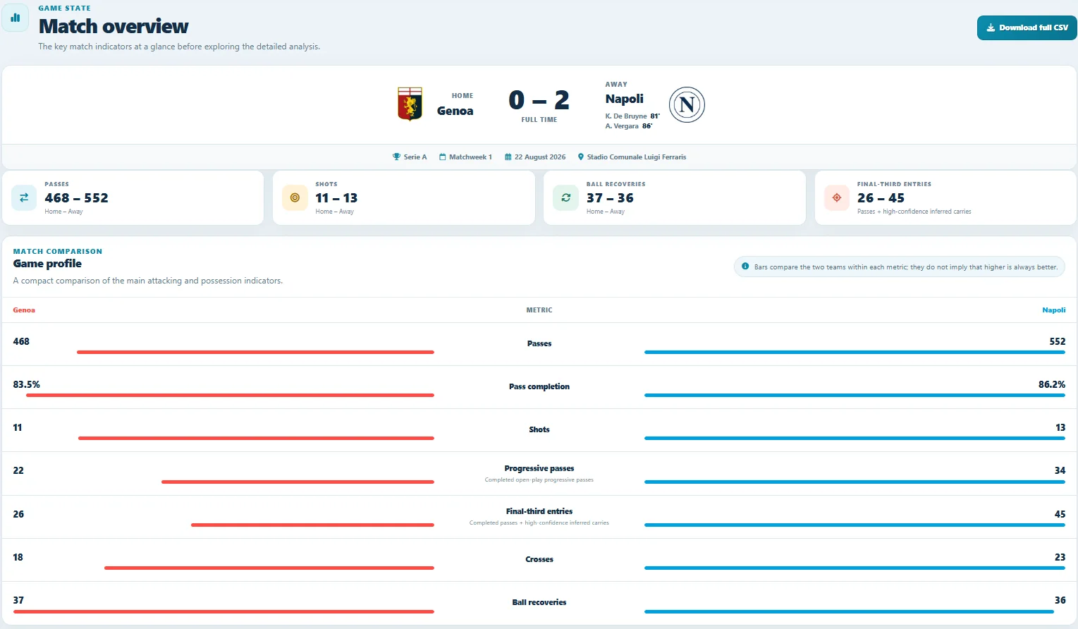Click the 'Pass completion' metric label
The height and width of the screenshot is (629, 1078).
pos(539,387)
